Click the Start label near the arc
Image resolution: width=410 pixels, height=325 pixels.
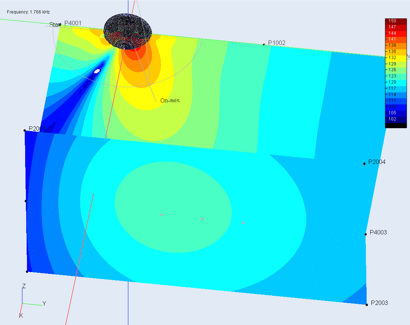(55, 25)
